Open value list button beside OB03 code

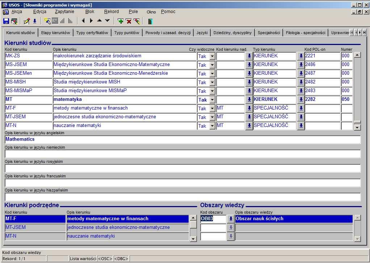tap(231, 219)
